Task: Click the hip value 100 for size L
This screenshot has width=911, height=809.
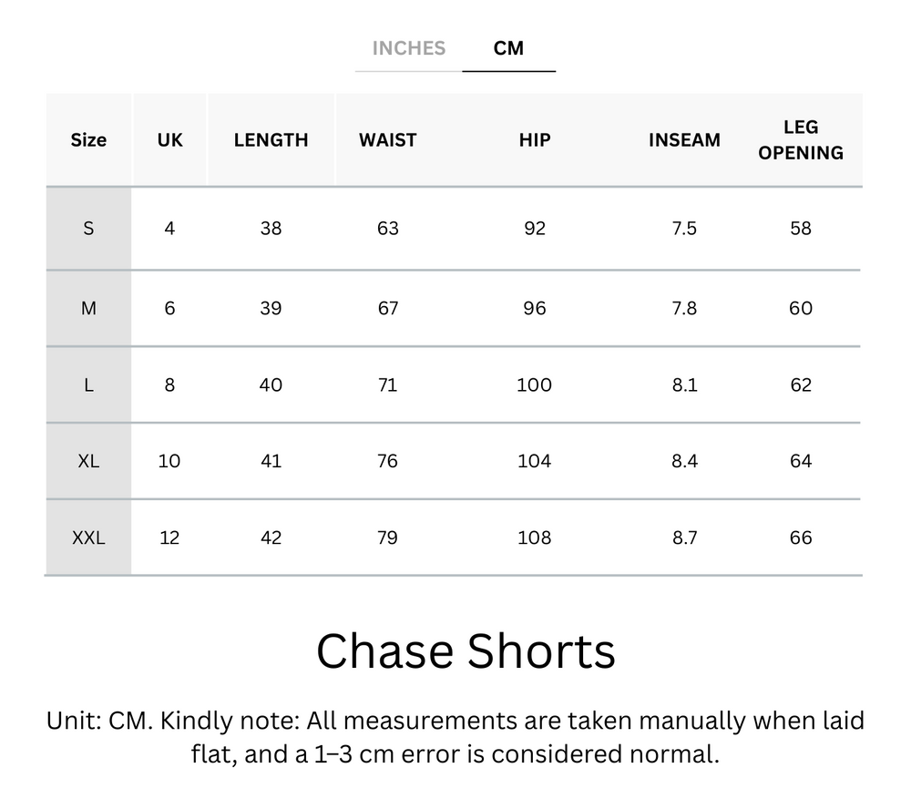Action: [533, 384]
